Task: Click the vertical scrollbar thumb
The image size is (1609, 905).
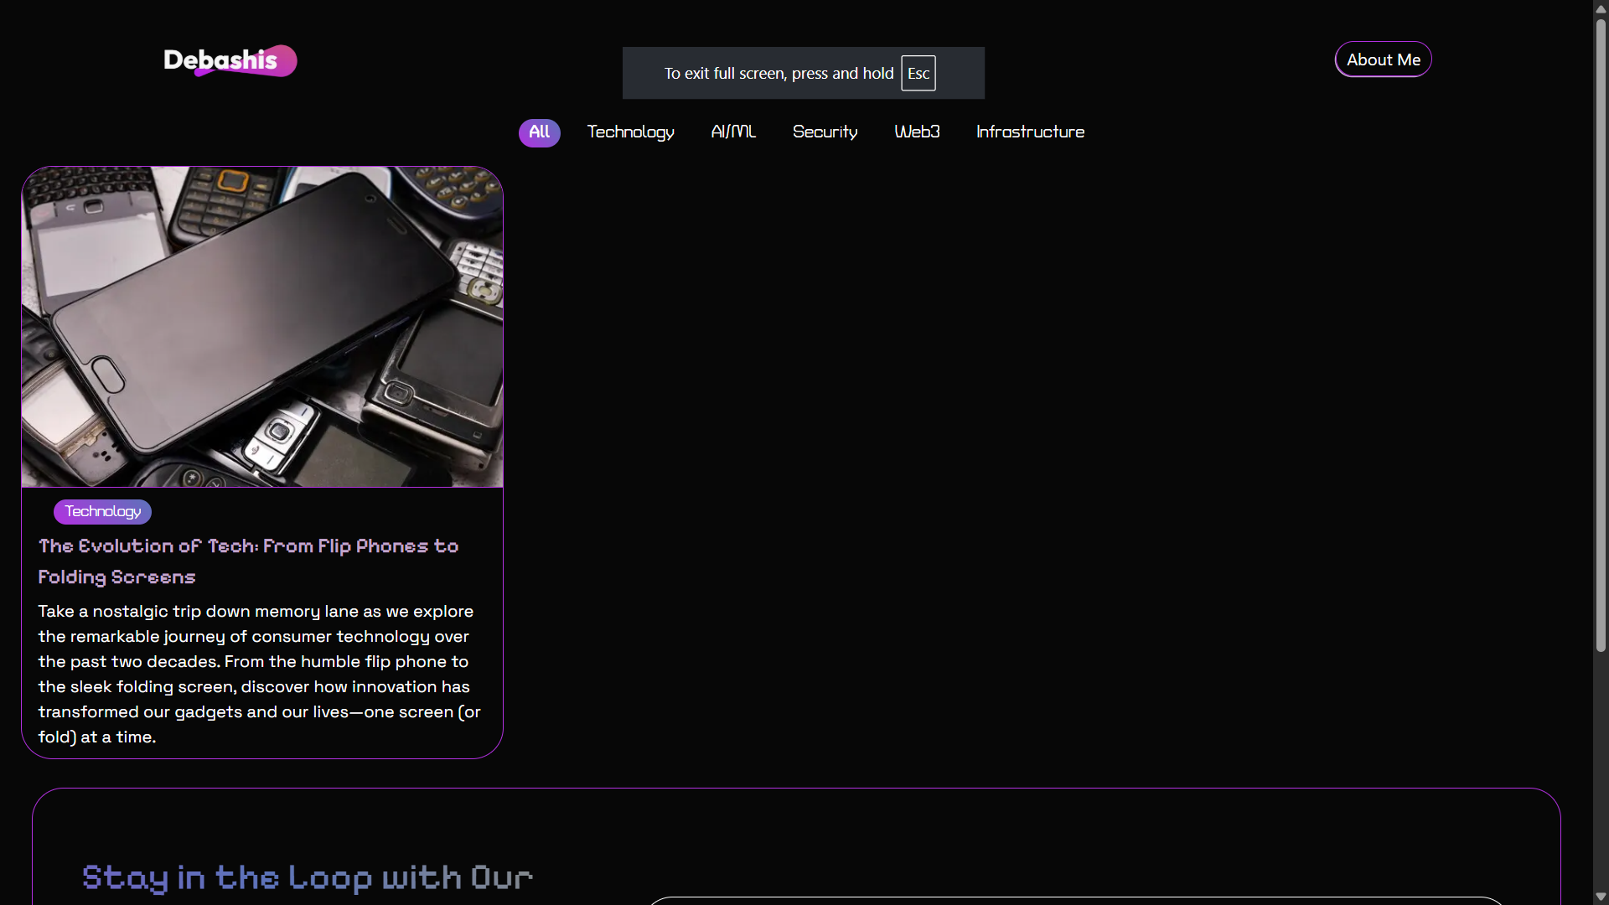Action: [x=1601, y=335]
